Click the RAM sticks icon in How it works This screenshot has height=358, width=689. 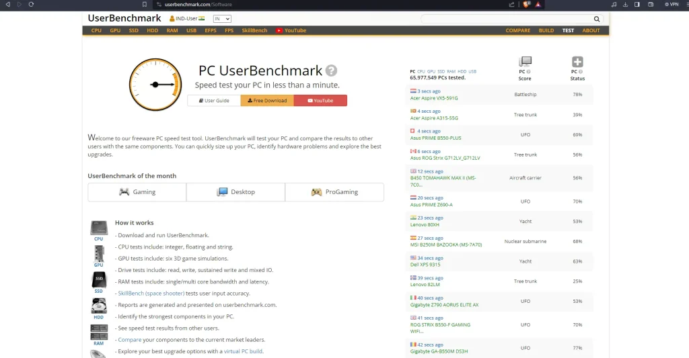[99, 332]
